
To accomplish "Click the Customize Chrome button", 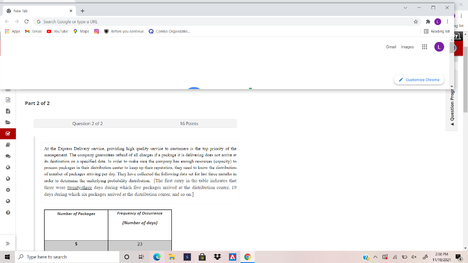I will (x=419, y=79).
